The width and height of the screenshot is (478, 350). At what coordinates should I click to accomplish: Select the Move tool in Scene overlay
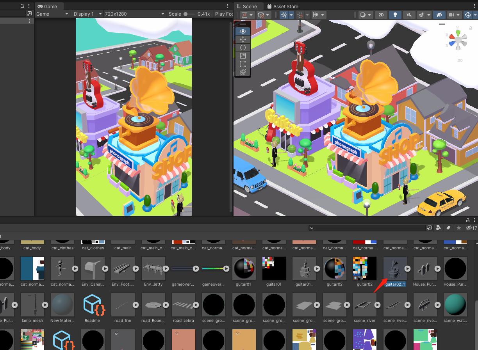pos(243,39)
